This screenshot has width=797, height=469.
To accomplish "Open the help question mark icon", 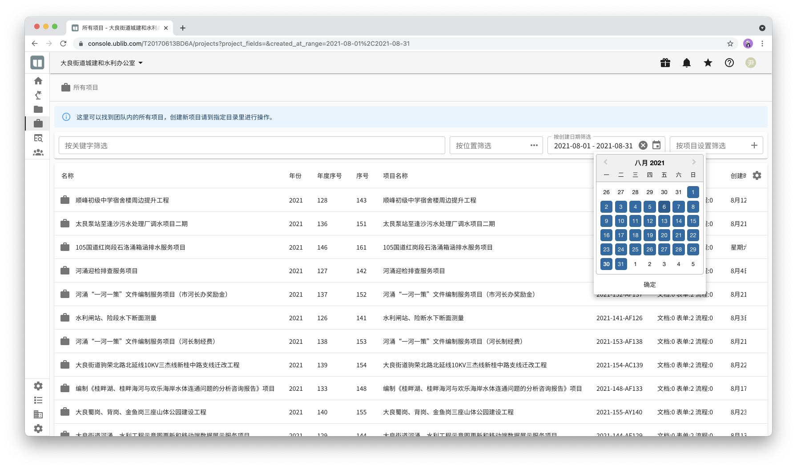I will (x=729, y=63).
